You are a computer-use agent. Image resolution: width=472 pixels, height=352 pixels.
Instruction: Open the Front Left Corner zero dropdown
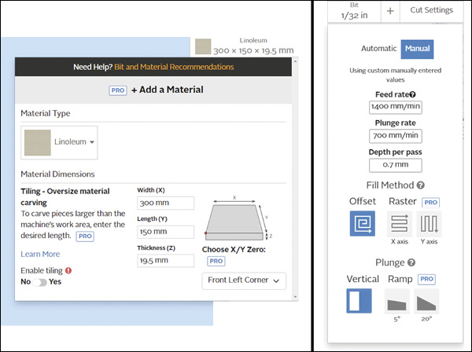click(x=244, y=280)
